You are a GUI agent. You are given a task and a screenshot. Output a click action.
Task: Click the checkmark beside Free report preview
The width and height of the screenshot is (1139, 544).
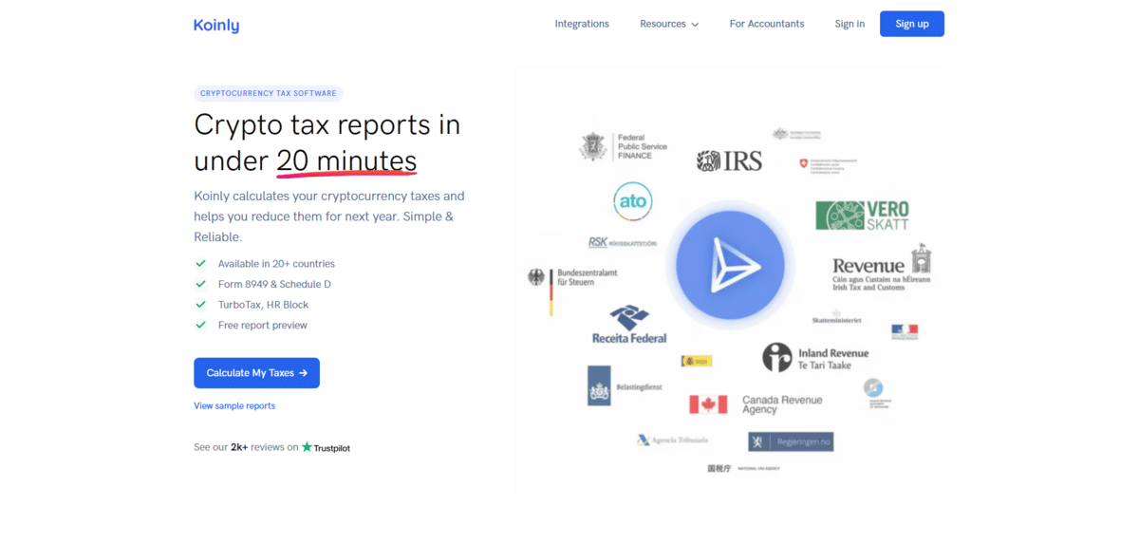pyautogui.click(x=200, y=325)
